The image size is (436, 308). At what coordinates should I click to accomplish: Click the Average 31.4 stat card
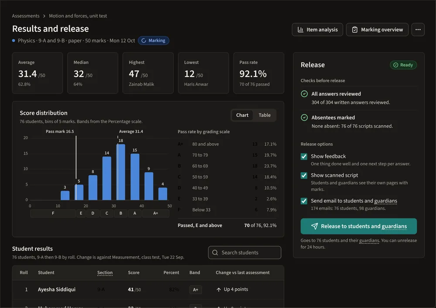(37, 73)
